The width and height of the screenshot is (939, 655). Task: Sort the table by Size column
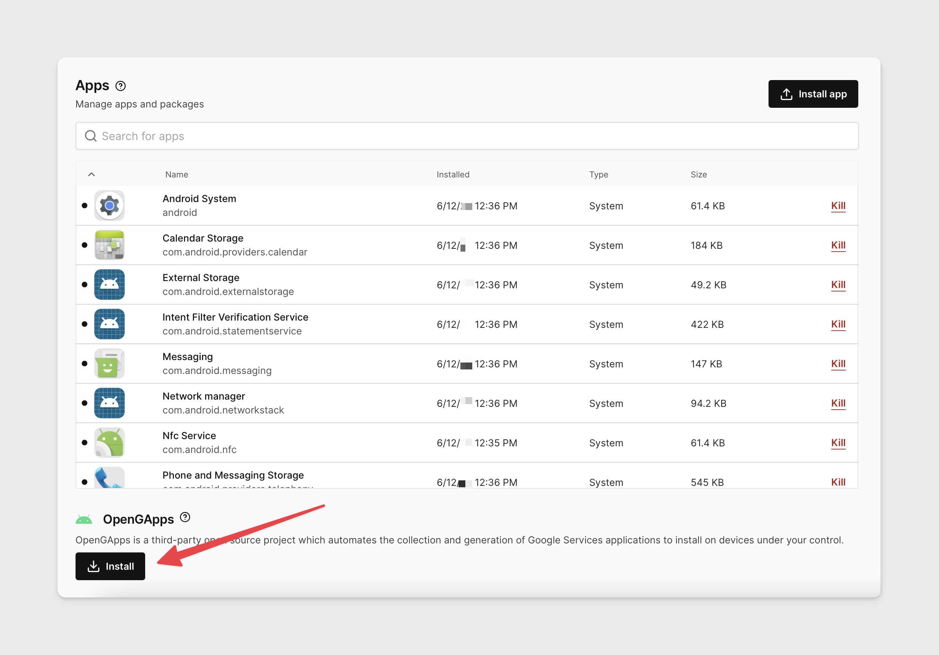pyautogui.click(x=699, y=174)
